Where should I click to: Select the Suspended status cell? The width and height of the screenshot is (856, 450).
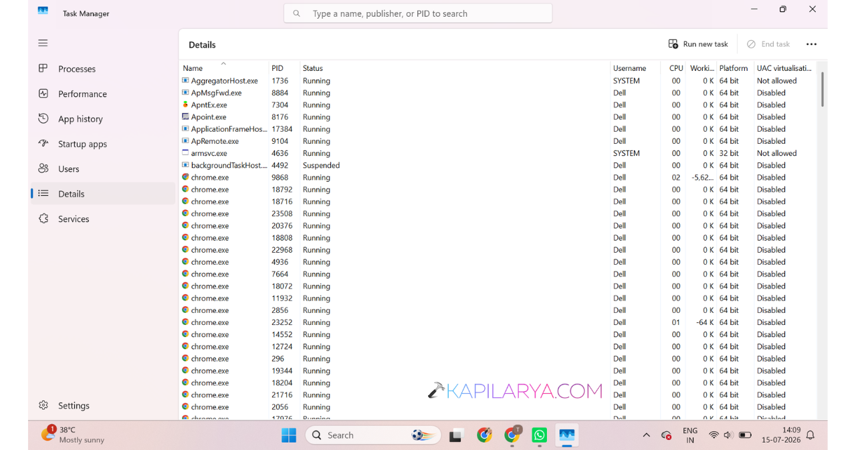click(x=321, y=165)
